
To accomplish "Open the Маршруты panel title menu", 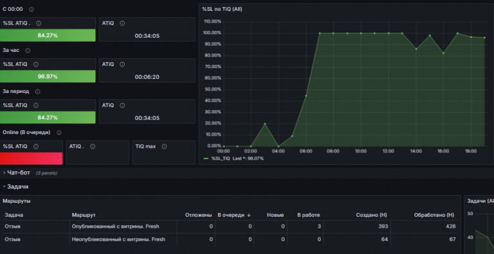I will click(x=17, y=201).
